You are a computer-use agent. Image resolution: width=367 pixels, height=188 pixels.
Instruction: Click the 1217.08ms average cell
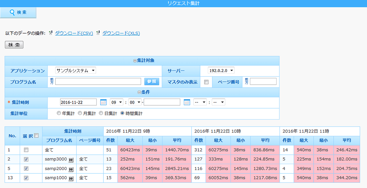265,178
